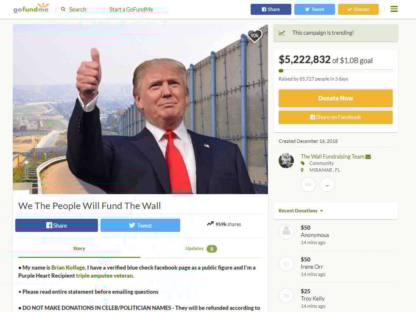Expand the Recent Donations dropdown
Viewport: 416px width, 312px height.
click(301, 211)
